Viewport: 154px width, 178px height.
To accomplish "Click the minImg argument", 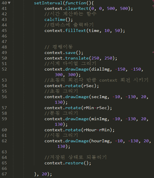I will (x=99, y=119).
